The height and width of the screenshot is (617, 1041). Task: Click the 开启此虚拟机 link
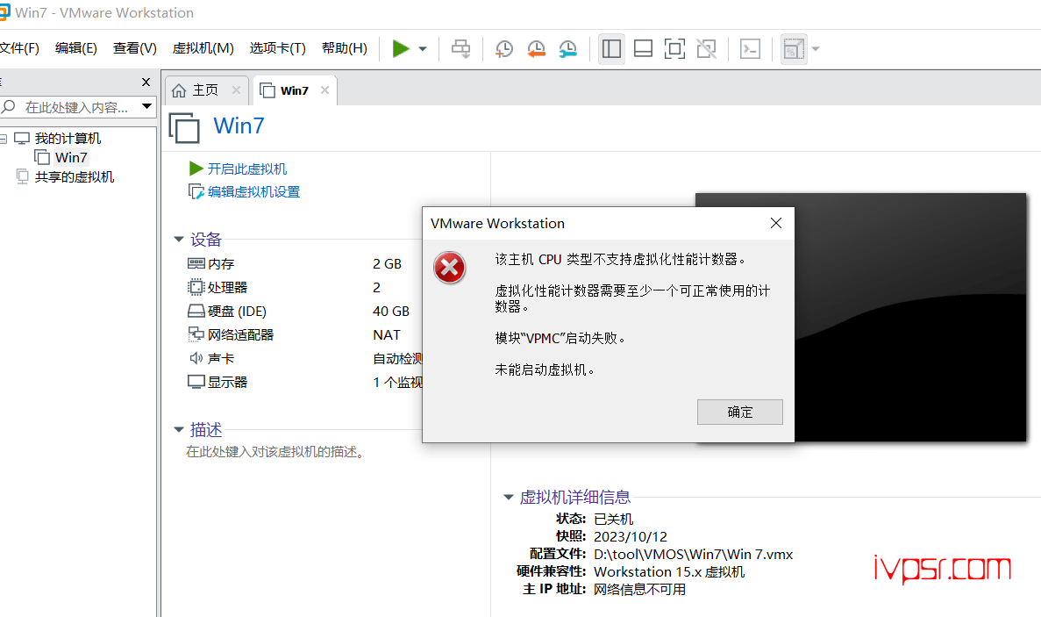click(x=247, y=169)
